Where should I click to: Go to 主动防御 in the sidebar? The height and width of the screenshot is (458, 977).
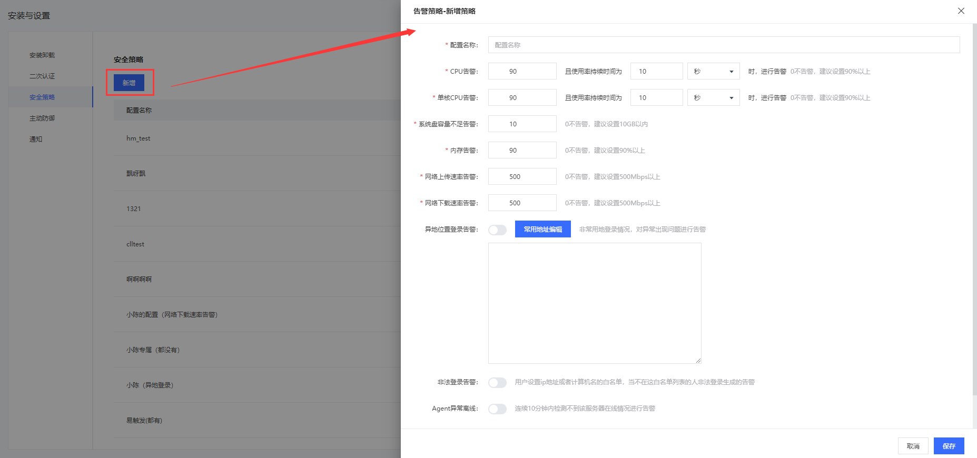[x=42, y=118]
